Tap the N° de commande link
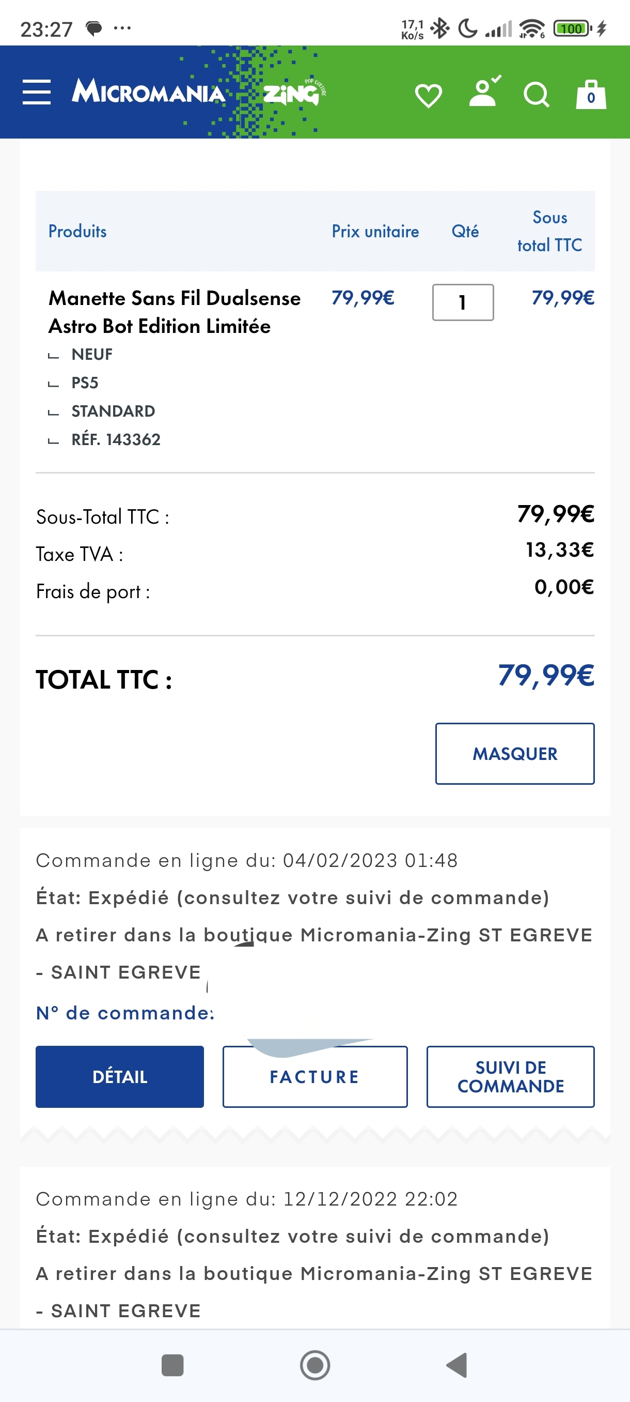The width and height of the screenshot is (630, 1402). click(x=125, y=1013)
